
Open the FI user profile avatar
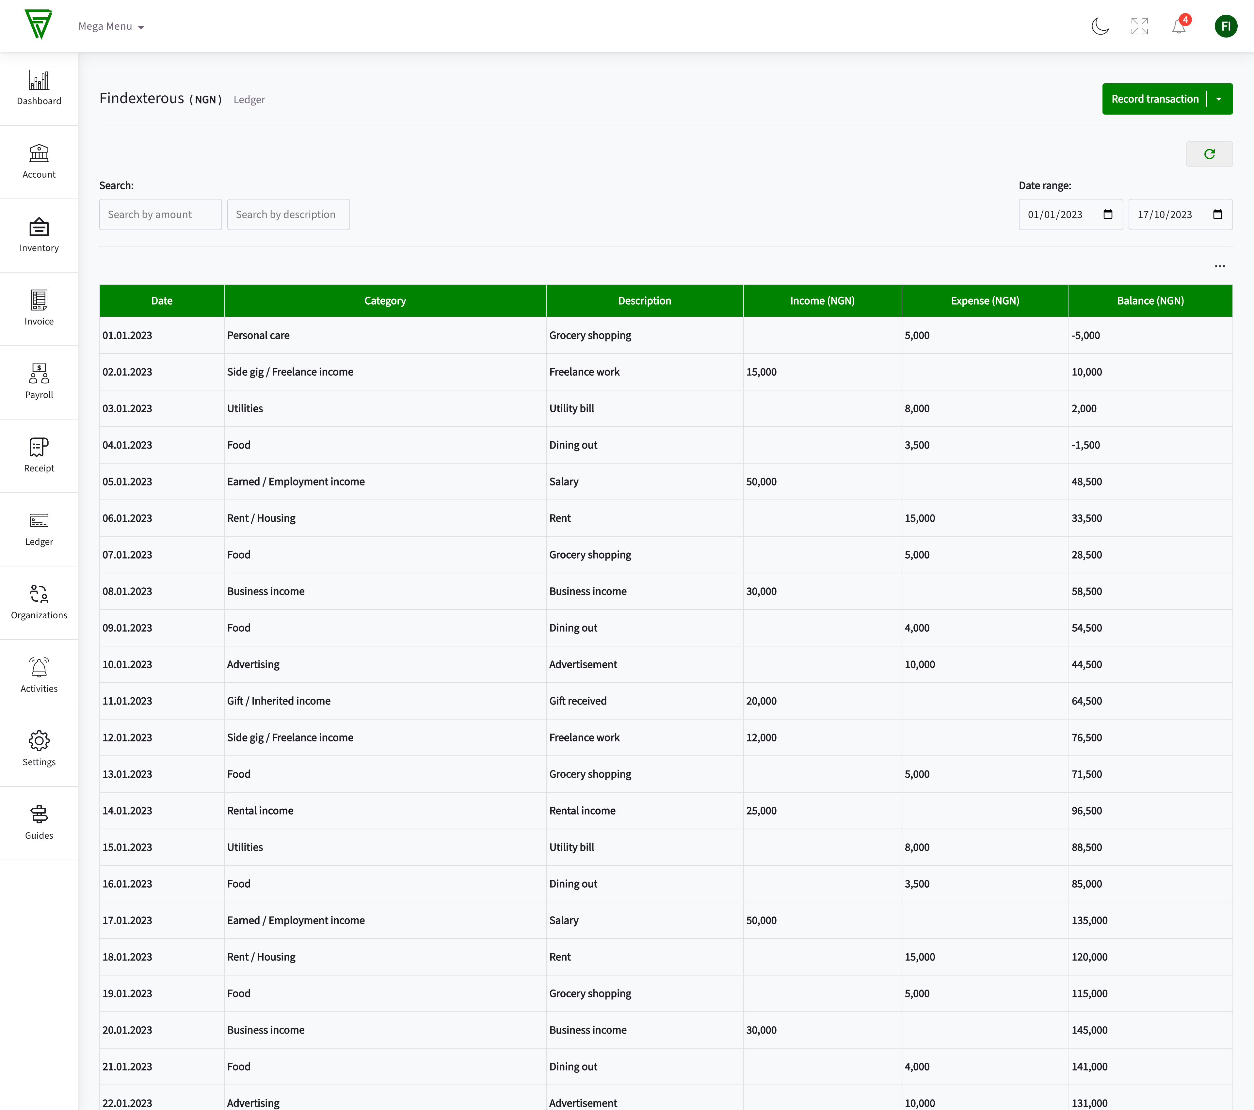pos(1226,26)
